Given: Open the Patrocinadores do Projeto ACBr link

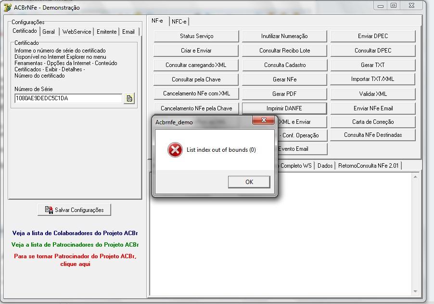Looking at the screenshot, I should pyautogui.click(x=75, y=245).
